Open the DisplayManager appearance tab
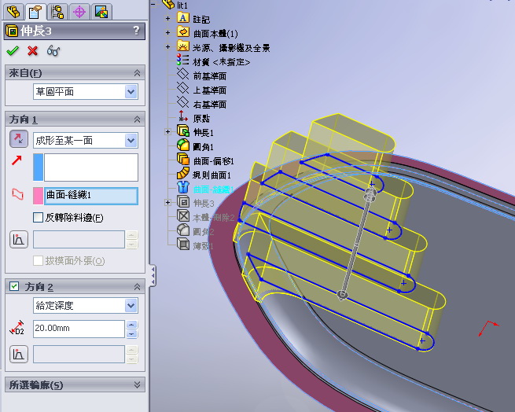This screenshot has width=515, height=412. pos(101,12)
